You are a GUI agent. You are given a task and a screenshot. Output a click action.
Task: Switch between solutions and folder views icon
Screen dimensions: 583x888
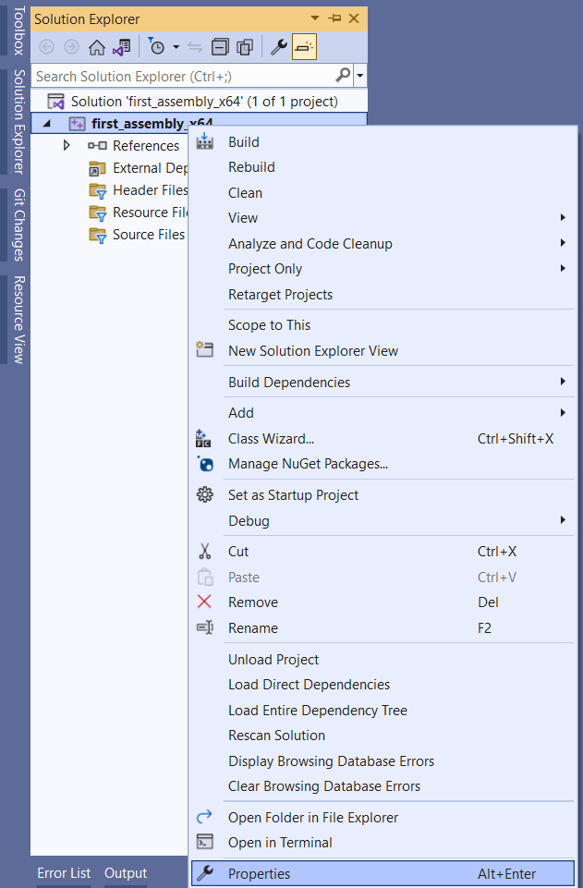(122, 47)
